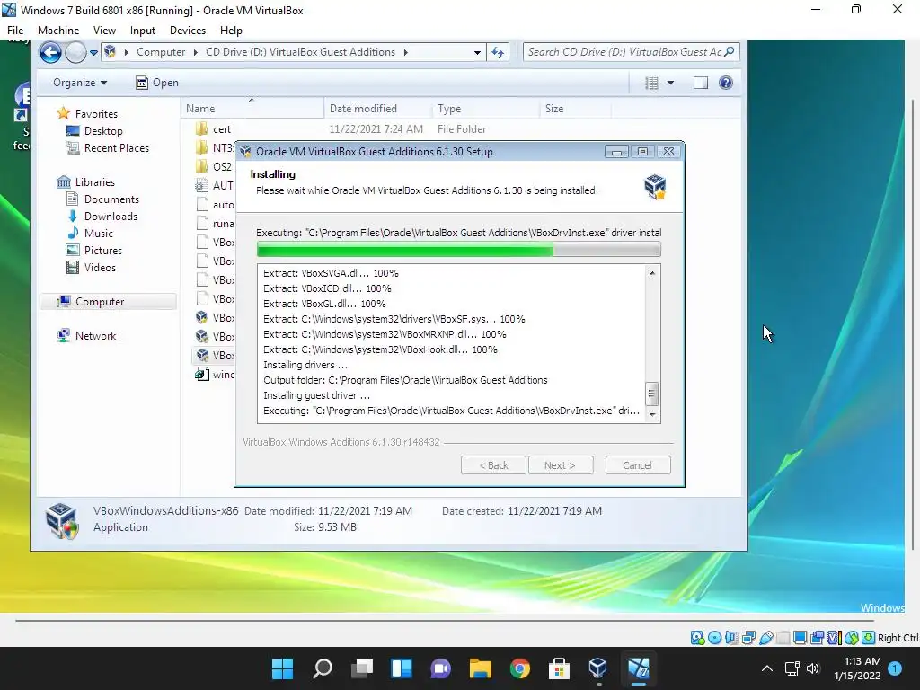This screenshot has width=920, height=690.
Task: Select the cert folder icon
Action: pyautogui.click(x=202, y=128)
